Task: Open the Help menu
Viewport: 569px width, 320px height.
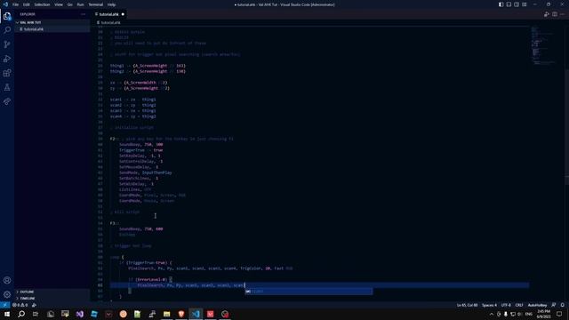Action: [x=111, y=4]
